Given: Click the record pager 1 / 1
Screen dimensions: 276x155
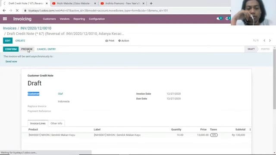Looking at the screenshot, I should (256, 40).
